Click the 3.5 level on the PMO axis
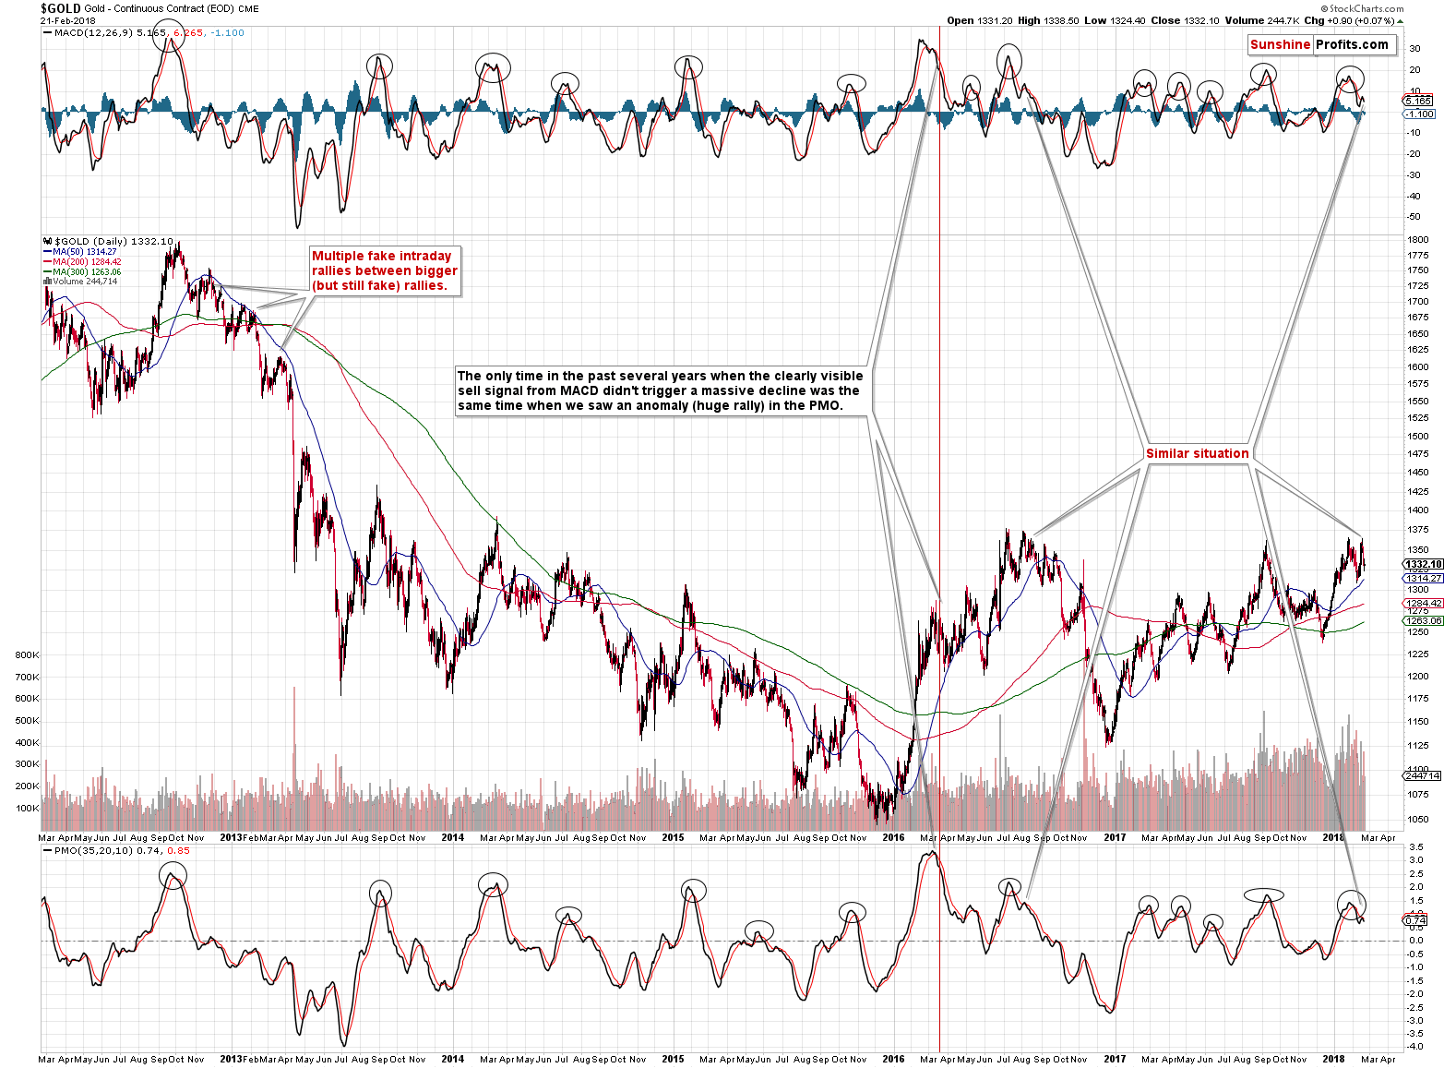This screenshot has height=1068, width=1444. pyautogui.click(x=1415, y=846)
